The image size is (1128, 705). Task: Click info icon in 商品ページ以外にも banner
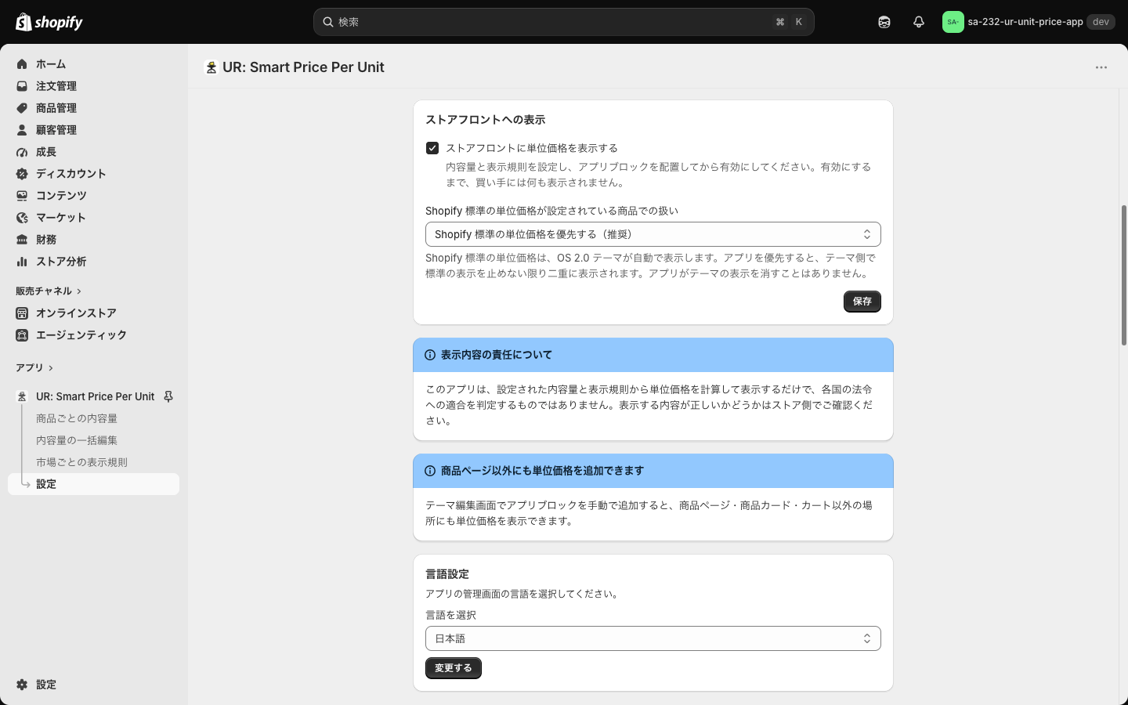tap(430, 471)
